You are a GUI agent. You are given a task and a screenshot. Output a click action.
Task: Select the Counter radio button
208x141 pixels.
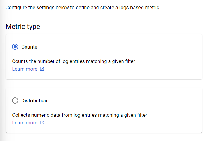(x=15, y=47)
